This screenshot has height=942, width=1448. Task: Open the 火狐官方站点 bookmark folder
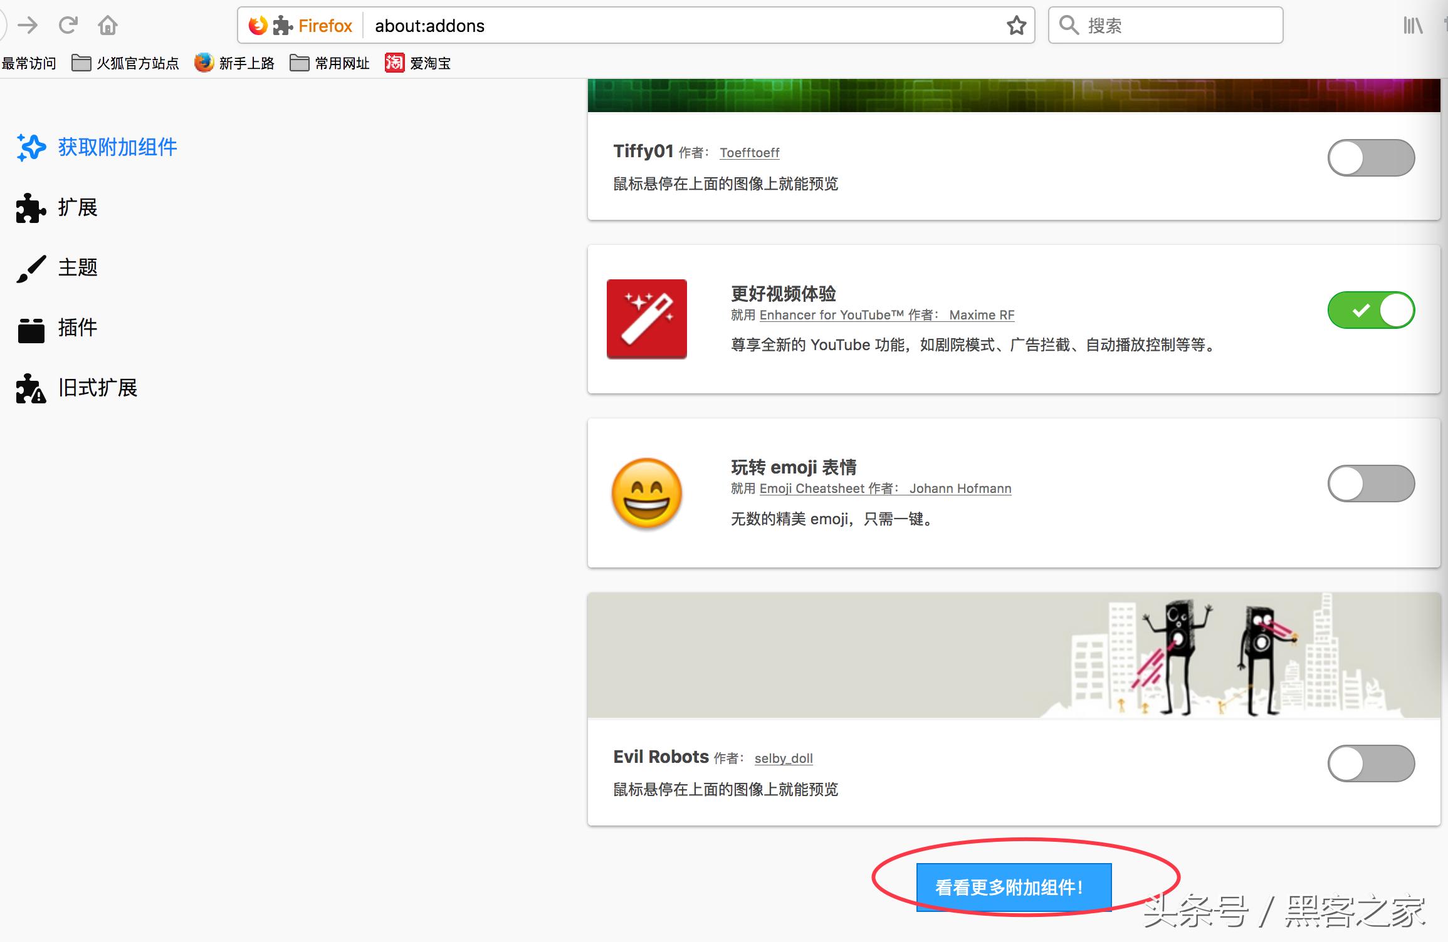[x=125, y=63]
